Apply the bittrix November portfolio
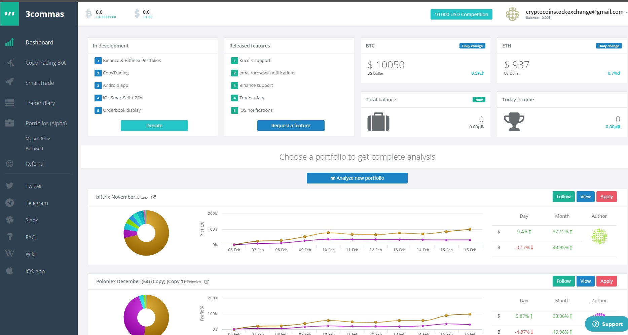Screen dimensions: 628x335 coord(606,197)
